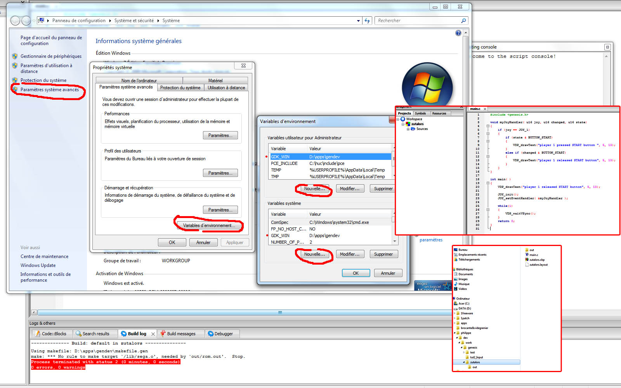The image size is (621, 388).
Task: Collapse the main function code fold
Action: tap(488, 183)
